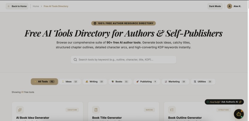Filter tools by Ideas category
The height and width of the screenshot is (121, 249).
[70, 81]
